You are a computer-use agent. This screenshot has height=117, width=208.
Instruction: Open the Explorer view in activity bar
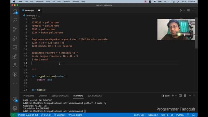click(15, 12)
